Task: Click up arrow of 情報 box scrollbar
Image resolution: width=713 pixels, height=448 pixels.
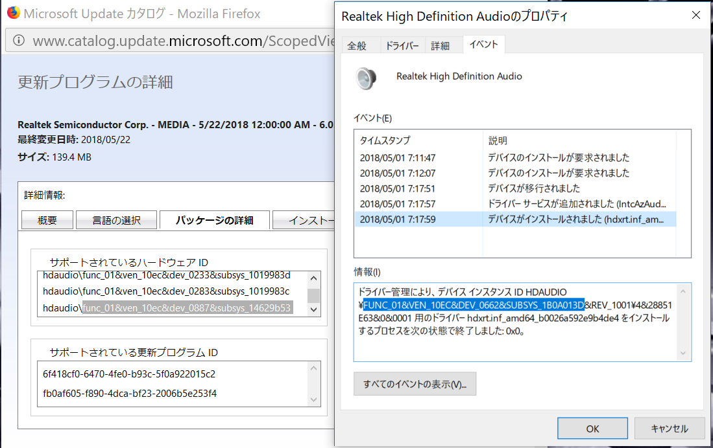Action: (x=683, y=291)
